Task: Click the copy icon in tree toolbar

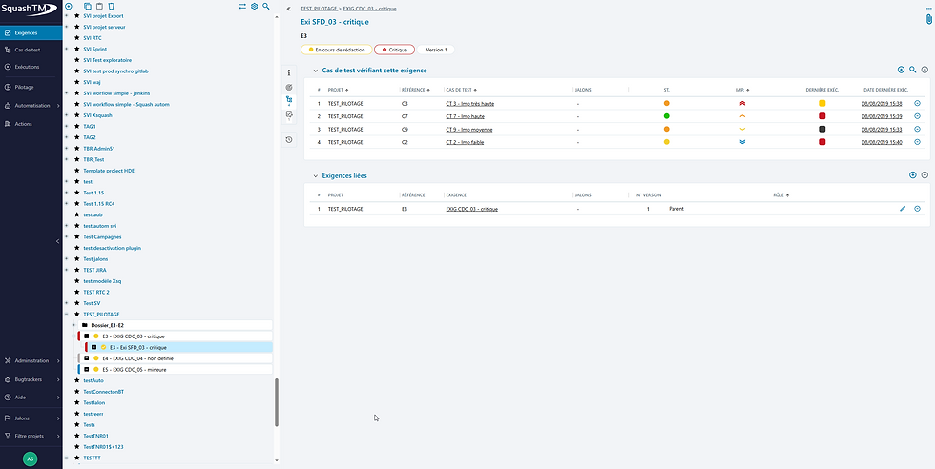Action: click(x=88, y=6)
